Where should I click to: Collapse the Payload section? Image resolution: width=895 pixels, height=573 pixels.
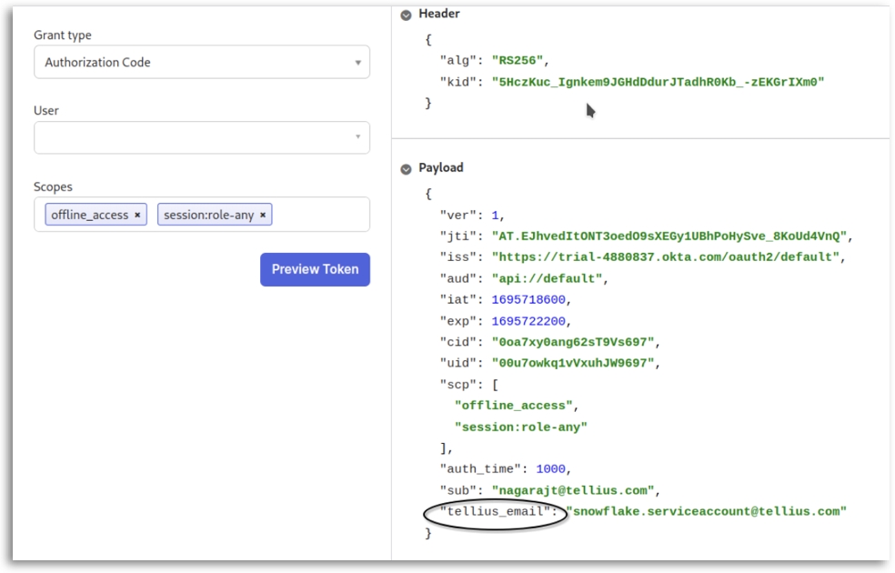406,168
